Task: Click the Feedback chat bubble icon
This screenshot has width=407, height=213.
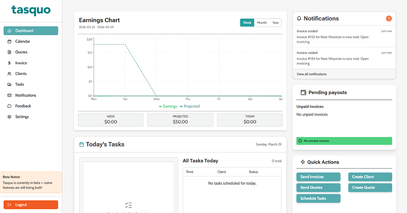Action: pyautogui.click(x=9, y=106)
